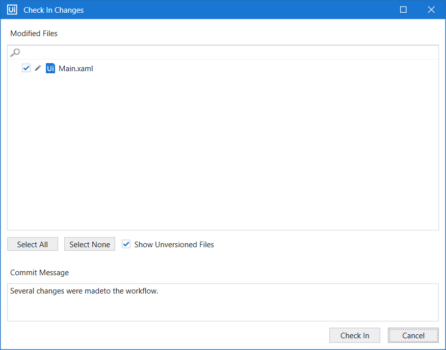This screenshot has height=350, width=446.
Task: Click the UiPath logo in the title bar
Action: 11,9
